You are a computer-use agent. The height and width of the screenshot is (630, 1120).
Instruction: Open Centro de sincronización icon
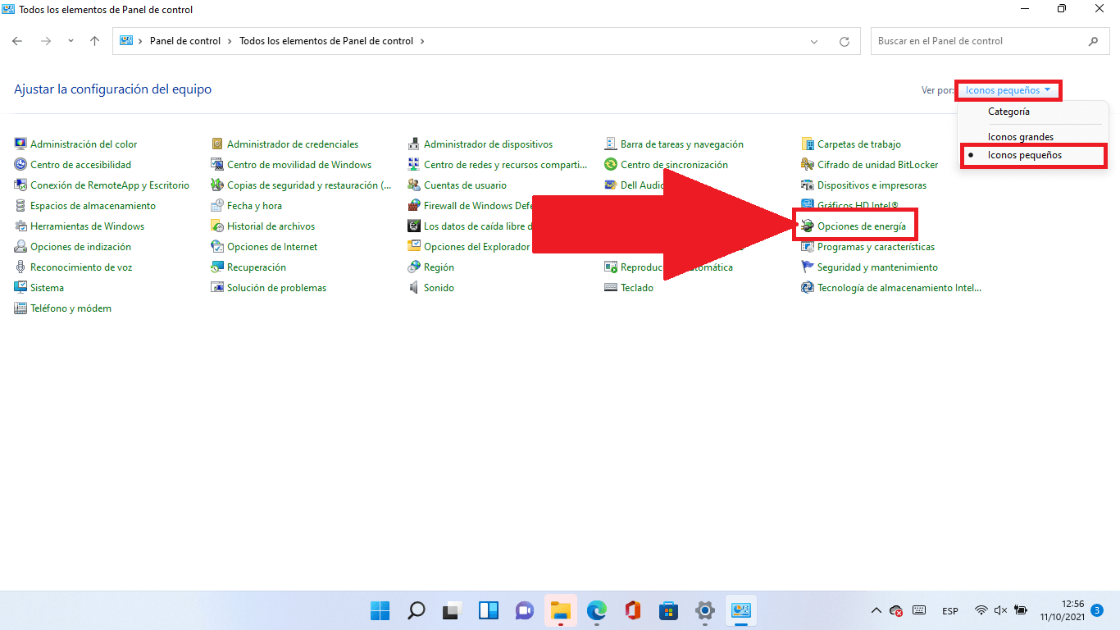click(611, 165)
